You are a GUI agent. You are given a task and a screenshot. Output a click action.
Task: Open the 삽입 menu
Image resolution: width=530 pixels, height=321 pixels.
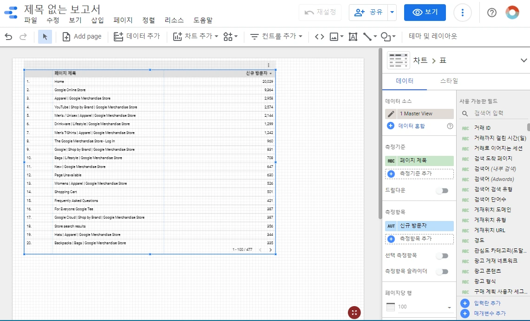click(x=98, y=20)
